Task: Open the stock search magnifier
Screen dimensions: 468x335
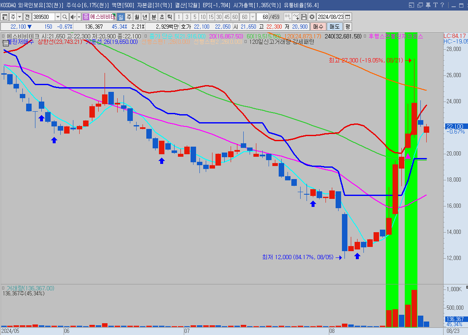Action: (x=65, y=17)
